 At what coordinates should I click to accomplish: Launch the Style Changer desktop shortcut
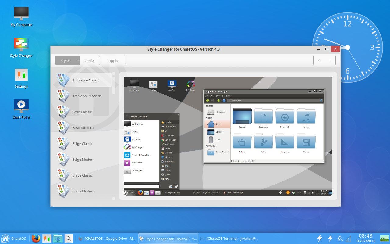point(21,47)
